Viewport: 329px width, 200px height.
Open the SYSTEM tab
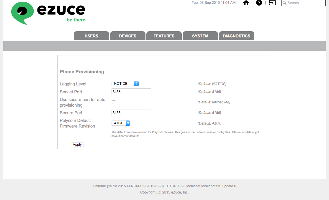click(200, 36)
